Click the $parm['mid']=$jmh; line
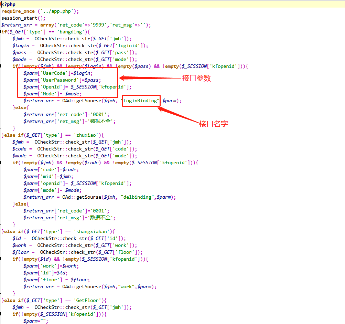Image resolution: width=345 pixels, height=324 pixels. (x=48, y=176)
